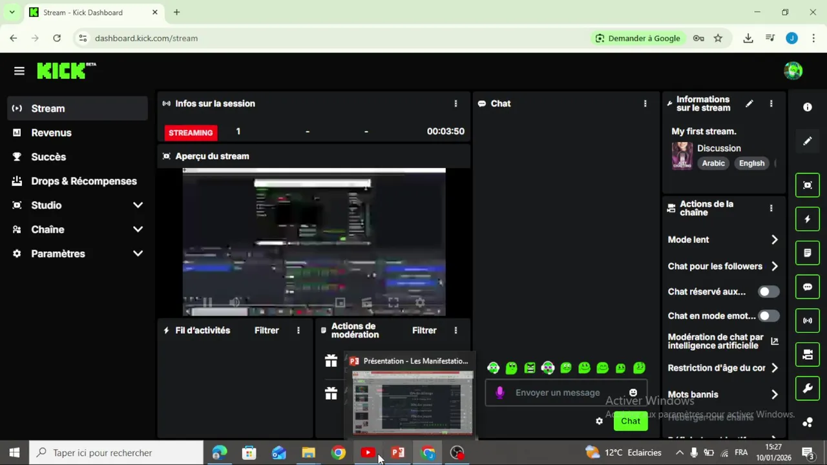
Task: Click the Arabic language tag
Action: tap(713, 163)
